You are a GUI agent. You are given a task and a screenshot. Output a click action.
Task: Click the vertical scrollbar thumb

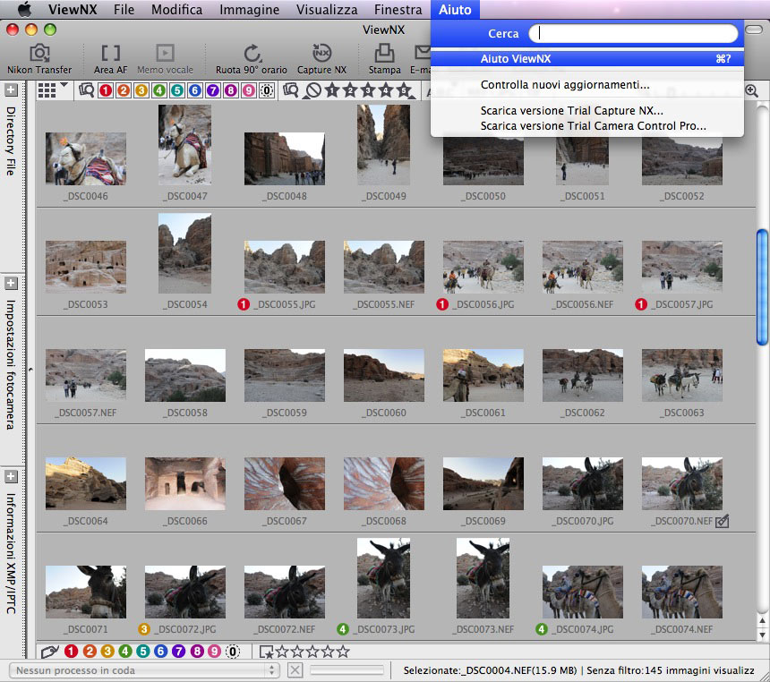click(762, 287)
